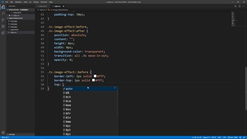Choose the 0mm suggestion

click(90, 122)
